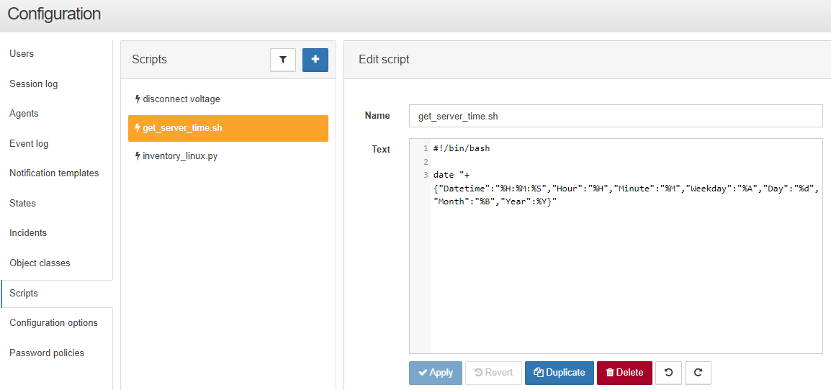Click the undo arrow button
The width and height of the screenshot is (831, 390).
coord(669,373)
